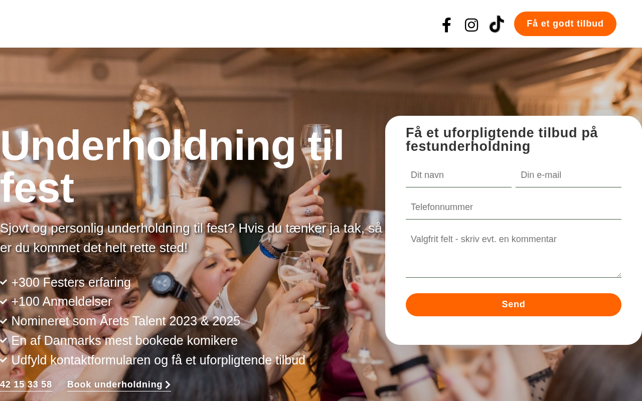Submit the form with the Send button
Viewport: 642px width, 401px height.
point(514,305)
